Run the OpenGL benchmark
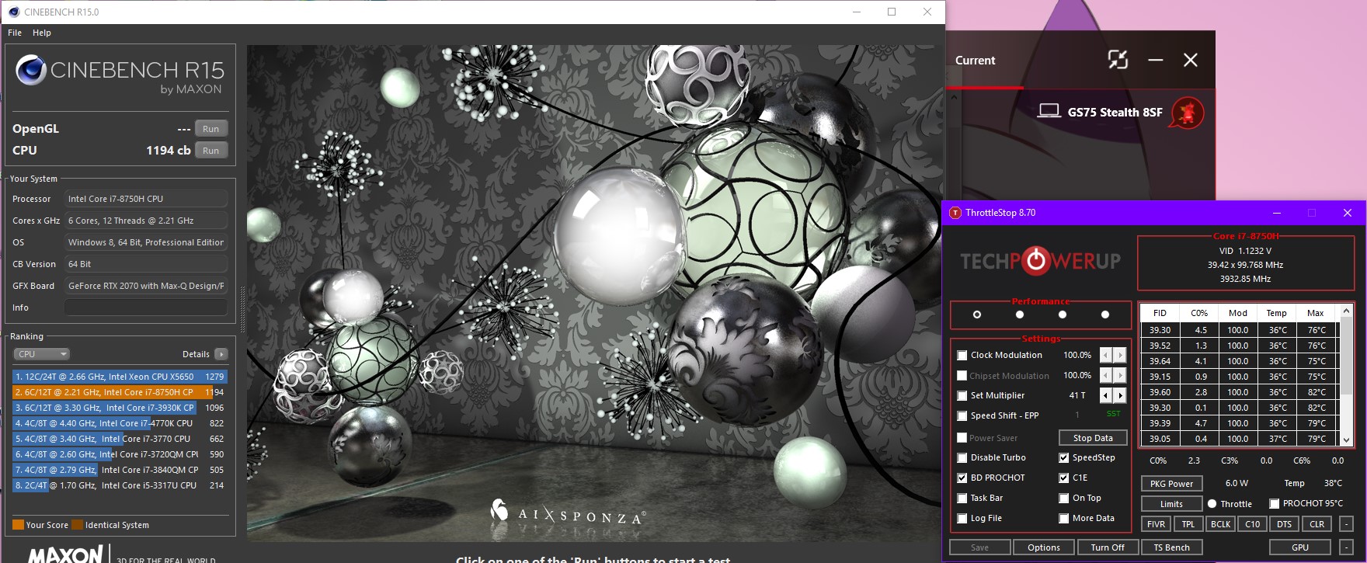The width and height of the screenshot is (1367, 563). 211,129
